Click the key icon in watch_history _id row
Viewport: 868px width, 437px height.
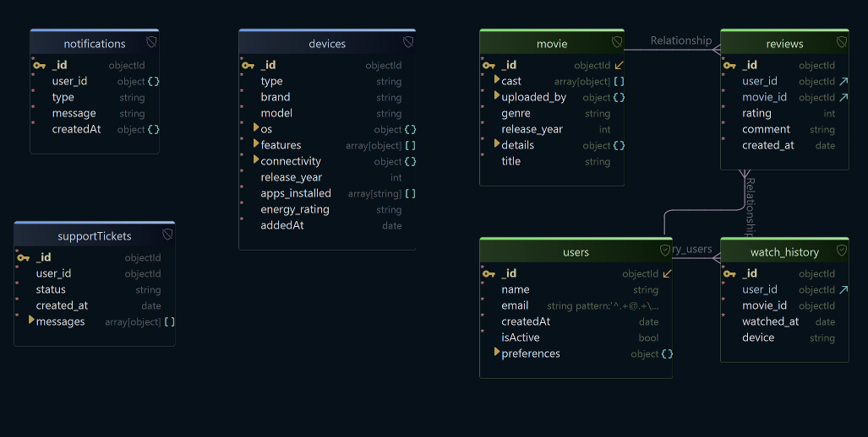point(729,273)
